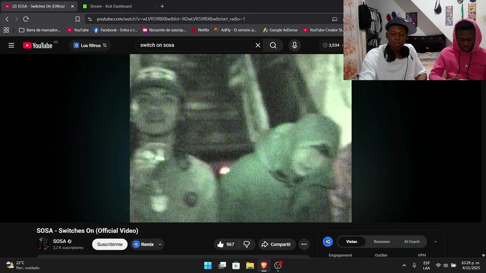Click the tray microphone icon
This screenshot has height=273, width=486.
[414, 265]
